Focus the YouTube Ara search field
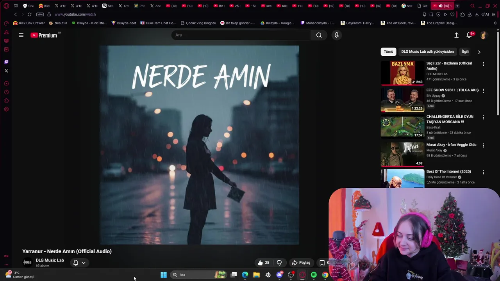 tap(241, 35)
